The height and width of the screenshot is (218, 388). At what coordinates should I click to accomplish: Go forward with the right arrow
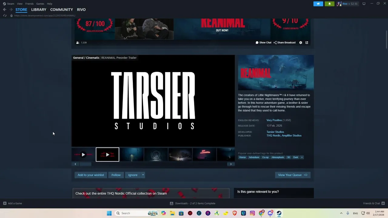[11, 10]
